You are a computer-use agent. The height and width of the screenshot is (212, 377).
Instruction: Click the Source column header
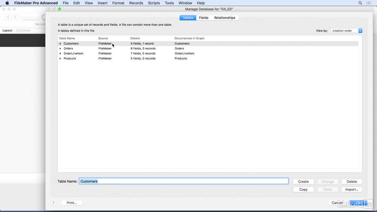tap(103, 38)
